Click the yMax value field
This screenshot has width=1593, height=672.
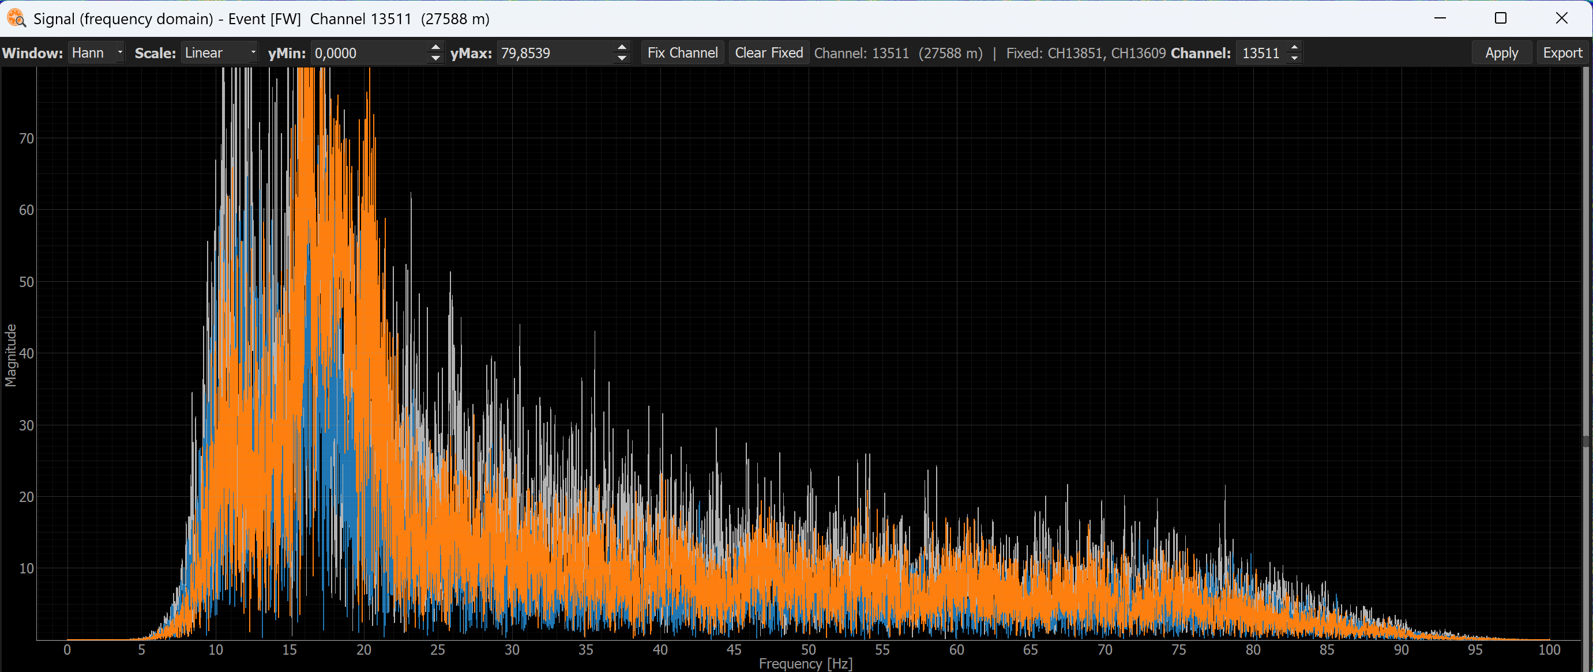pyautogui.click(x=556, y=53)
